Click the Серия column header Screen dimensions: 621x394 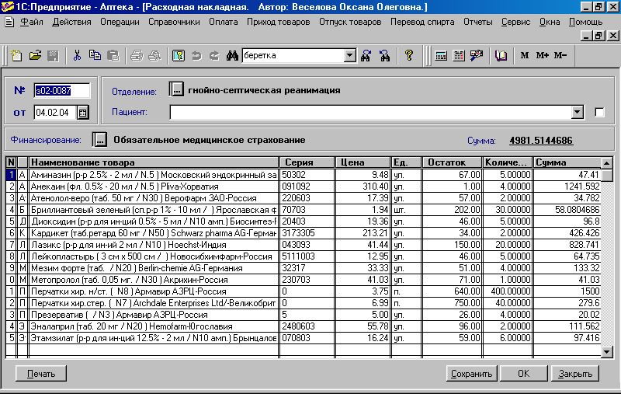point(307,162)
